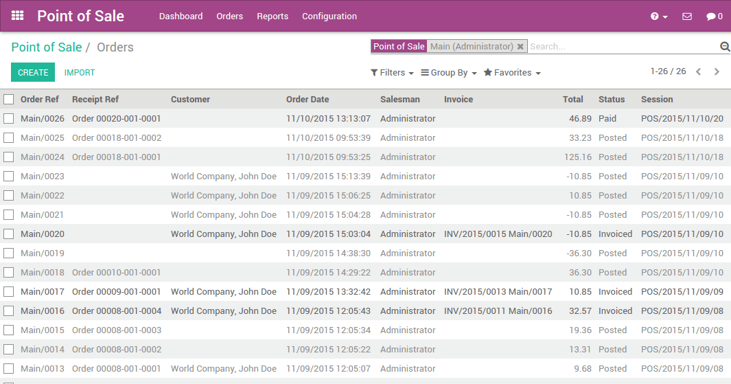This screenshot has height=384, width=731.
Task: Go to next page arrow
Action: (x=717, y=71)
